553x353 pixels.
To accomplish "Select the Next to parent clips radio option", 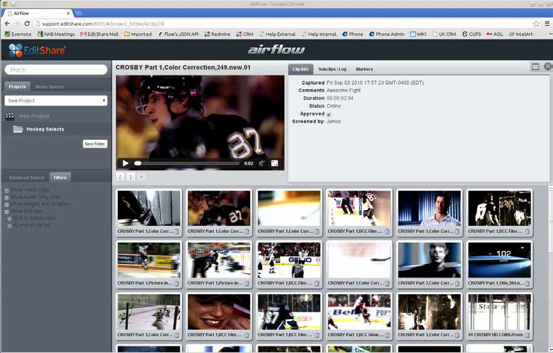I will (x=9, y=218).
